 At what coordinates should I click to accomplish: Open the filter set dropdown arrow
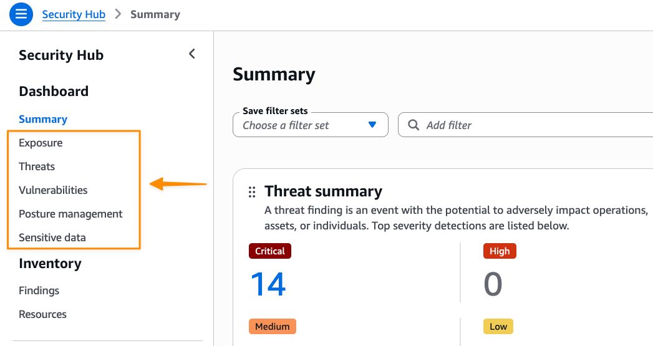tap(372, 125)
